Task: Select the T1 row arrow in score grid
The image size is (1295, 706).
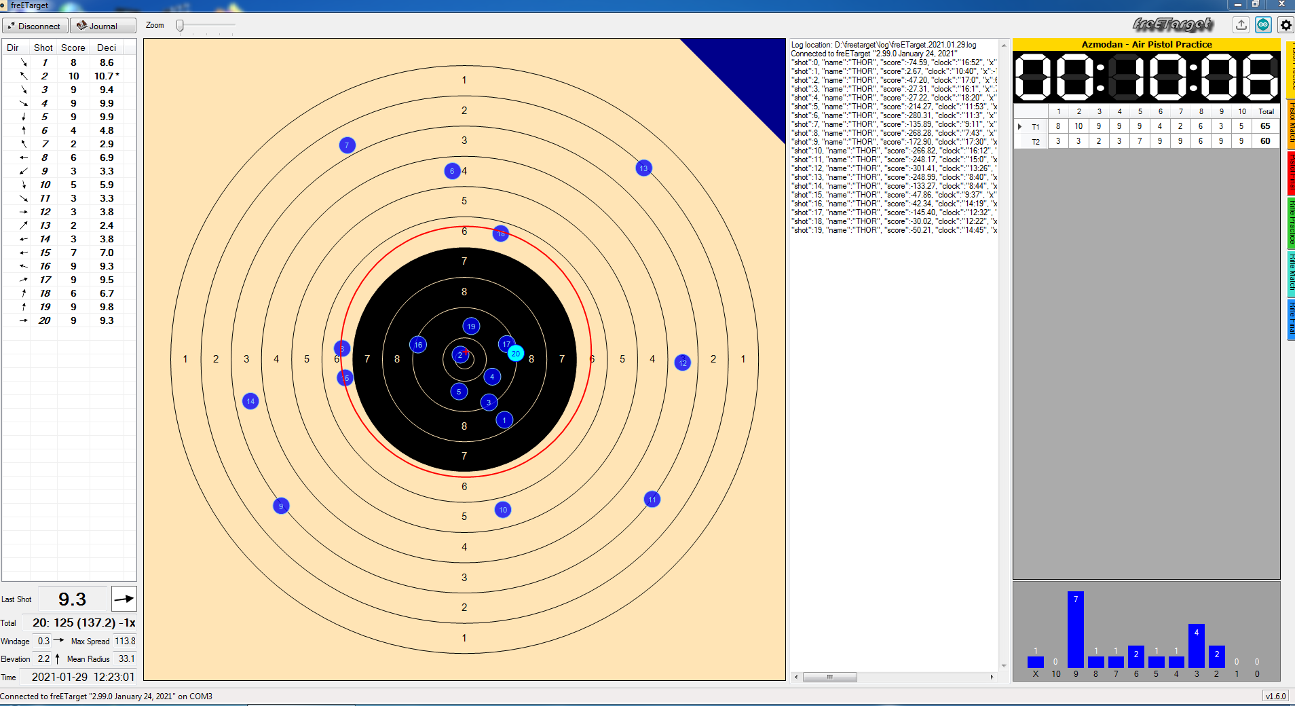Action: pyautogui.click(x=1020, y=126)
